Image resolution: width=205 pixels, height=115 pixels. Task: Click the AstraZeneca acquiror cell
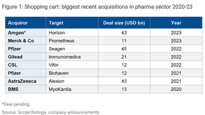point(26,81)
